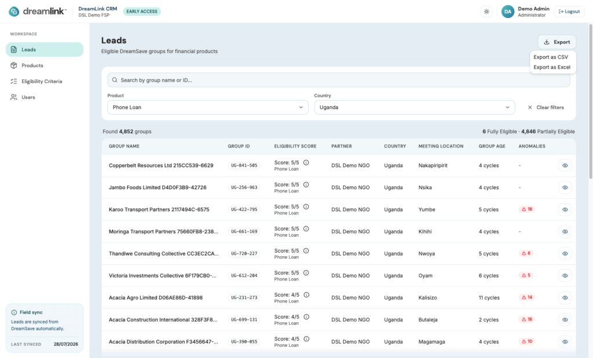This screenshot has width=593, height=358.
Task: View Acacia Agro Limited via eye icon
Action: [x=565, y=298]
